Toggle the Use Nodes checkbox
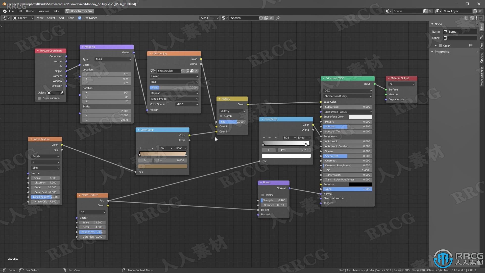Image resolution: width=485 pixels, height=273 pixels. click(80, 18)
